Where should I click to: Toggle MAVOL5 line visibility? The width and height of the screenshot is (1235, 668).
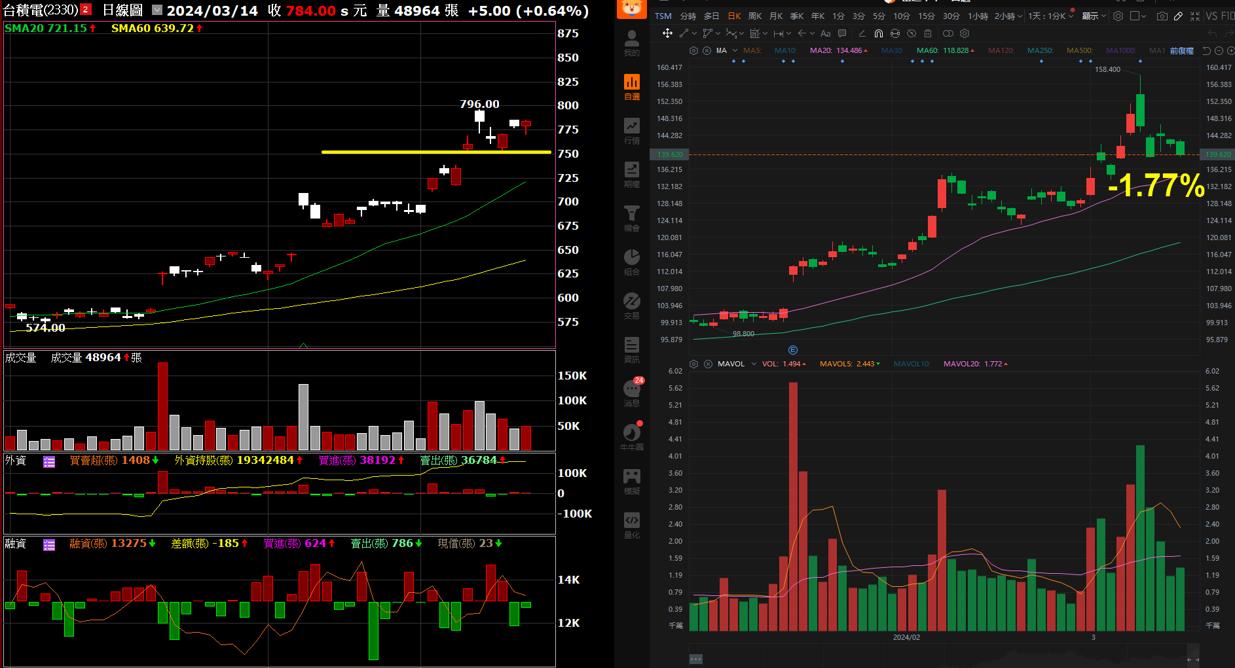coord(850,364)
